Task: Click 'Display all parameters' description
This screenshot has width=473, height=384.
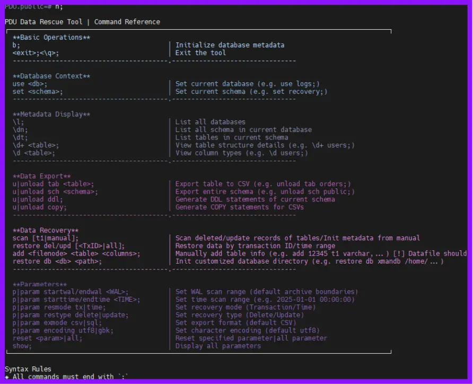Action: tap(218, 346)
